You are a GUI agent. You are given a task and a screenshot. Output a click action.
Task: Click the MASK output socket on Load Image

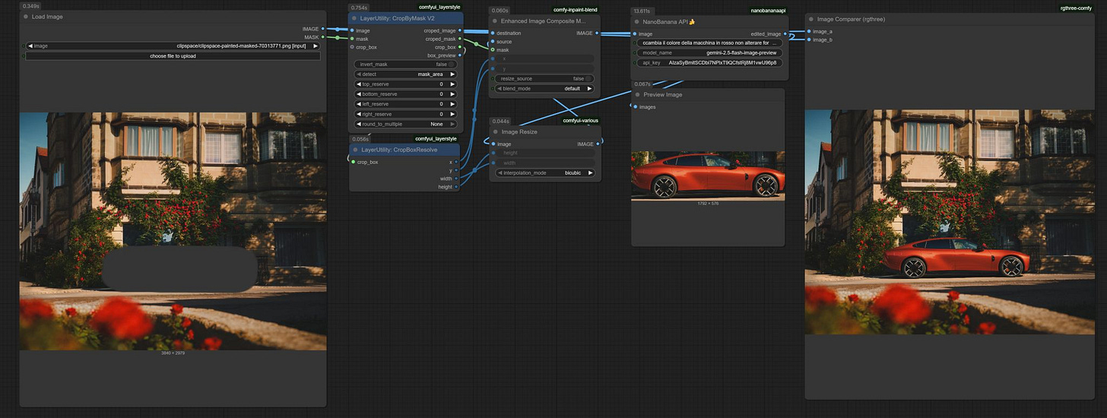(x=323, y=36)
